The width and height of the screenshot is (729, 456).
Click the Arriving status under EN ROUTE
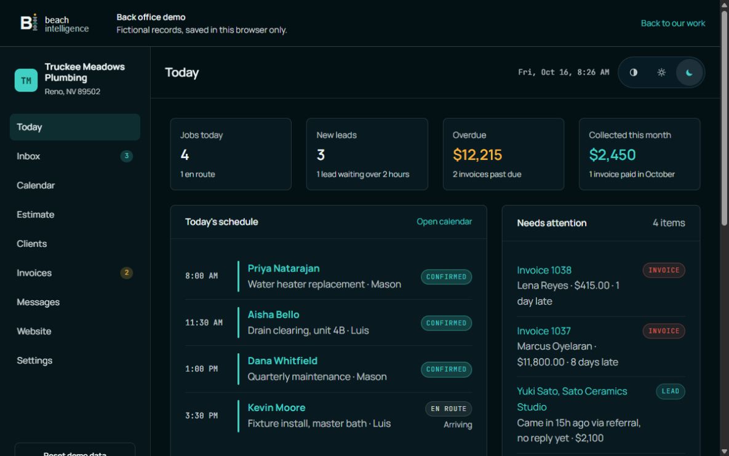click(x=458, y=425)
